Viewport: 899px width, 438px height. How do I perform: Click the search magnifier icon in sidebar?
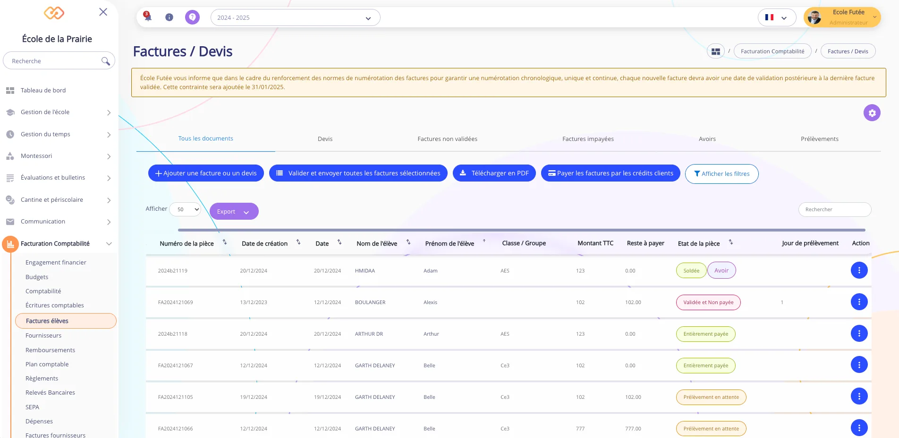(105, 61)
